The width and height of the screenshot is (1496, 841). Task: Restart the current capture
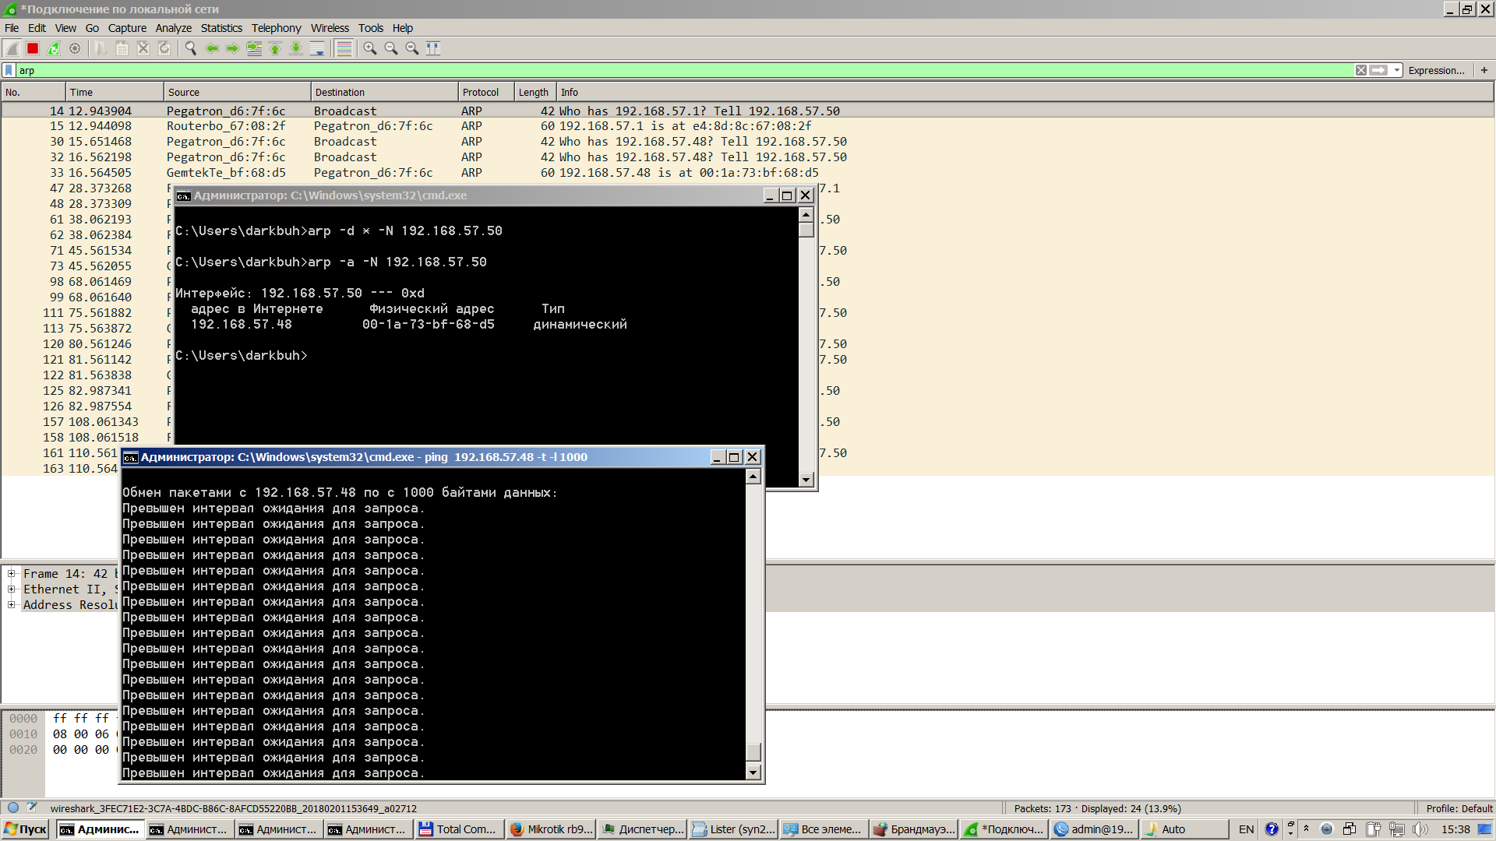point(54,48)
